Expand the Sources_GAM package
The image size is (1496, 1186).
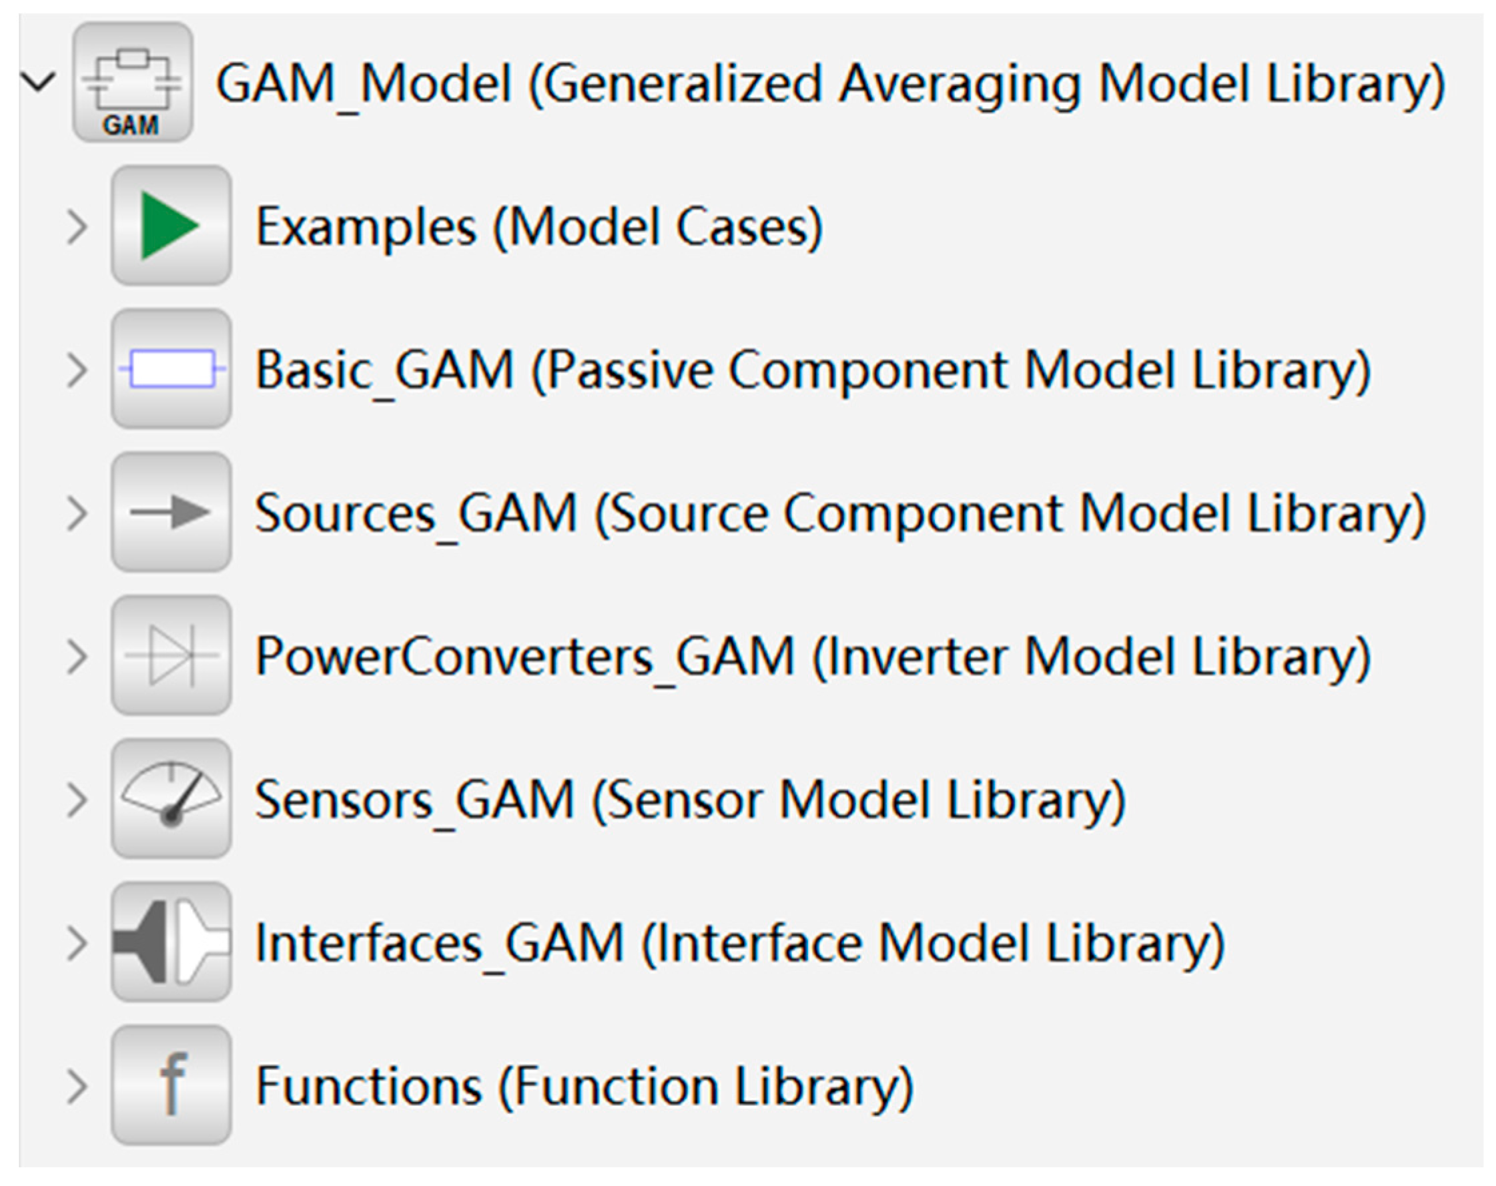pos(77,513)
